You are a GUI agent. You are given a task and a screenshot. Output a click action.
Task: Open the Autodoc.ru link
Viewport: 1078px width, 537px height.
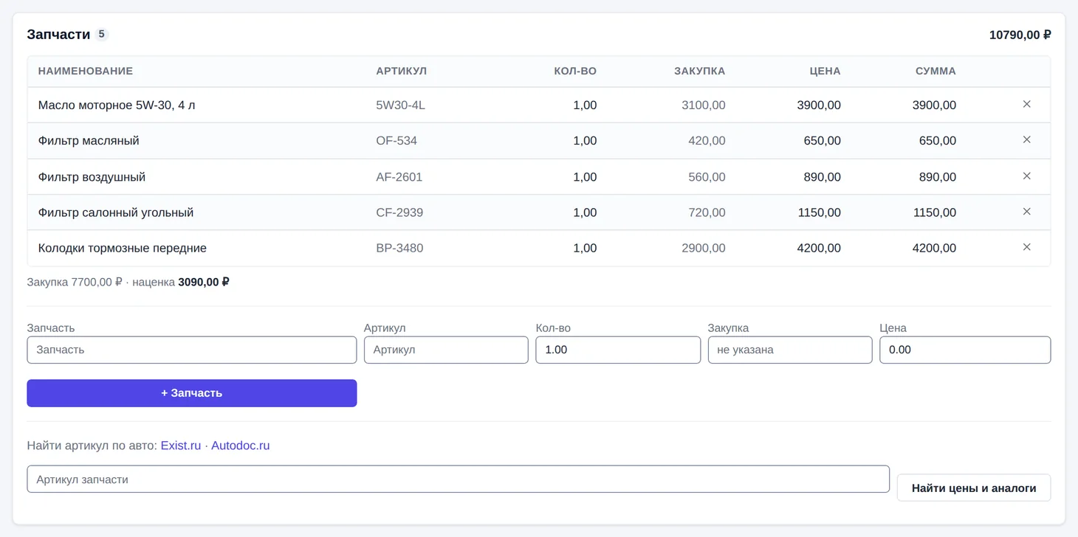[241, 446]
